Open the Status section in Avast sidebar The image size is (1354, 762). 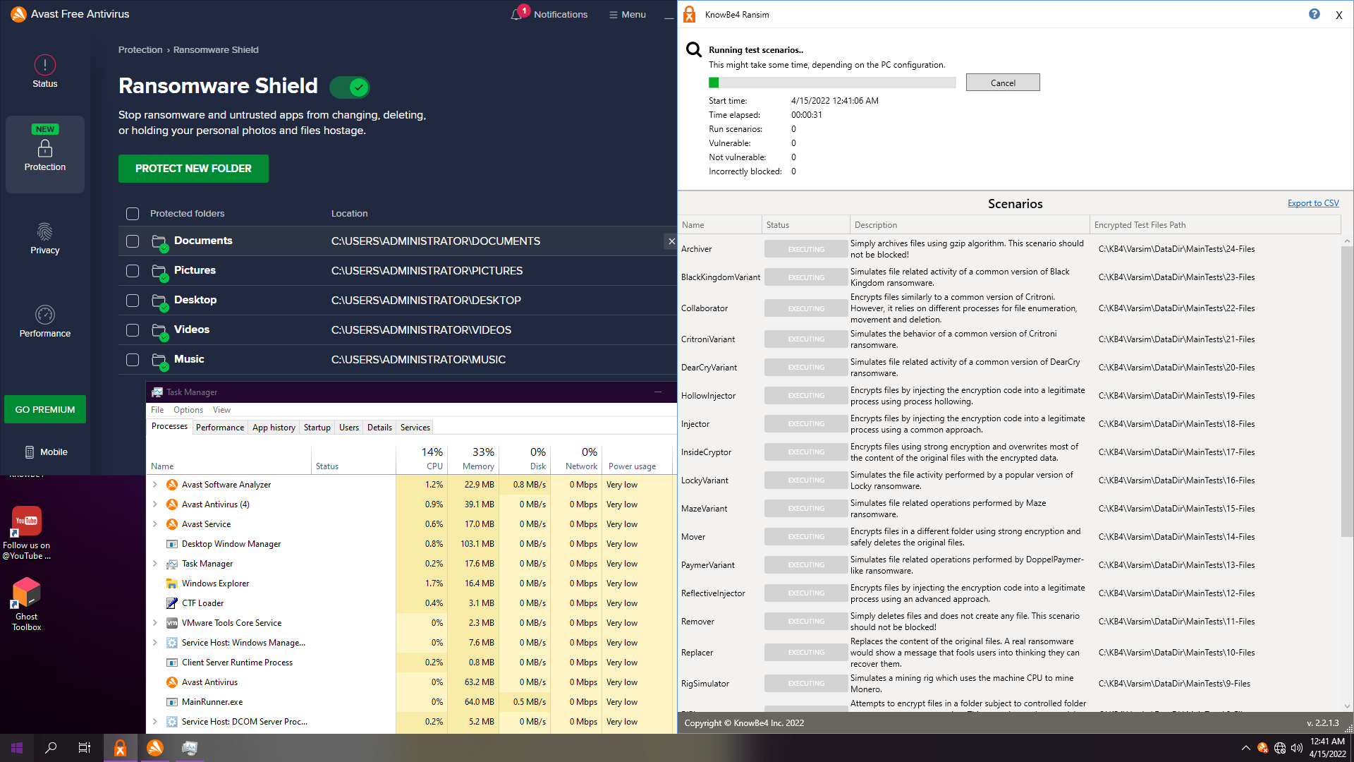pyautogui.click(x=44, y=71)
